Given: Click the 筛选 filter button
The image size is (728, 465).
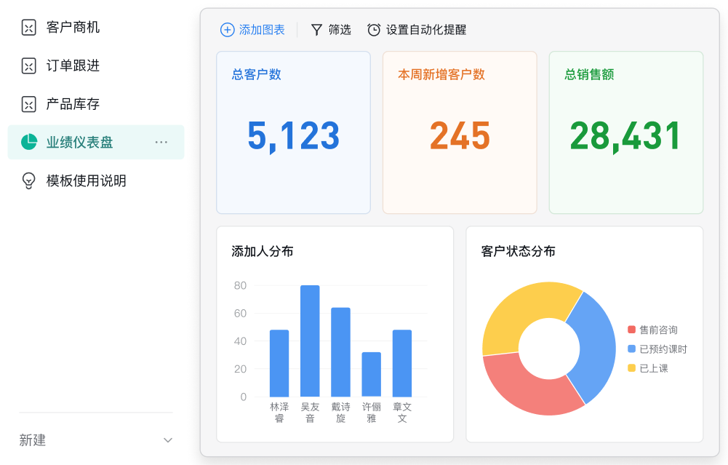Looking at the screenshot, I should coord(331,30).
